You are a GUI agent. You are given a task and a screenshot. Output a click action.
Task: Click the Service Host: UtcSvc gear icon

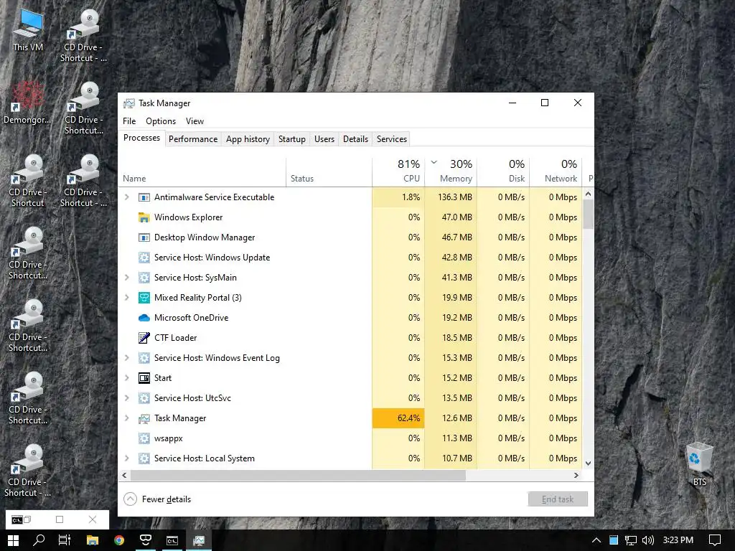[144, 398]
